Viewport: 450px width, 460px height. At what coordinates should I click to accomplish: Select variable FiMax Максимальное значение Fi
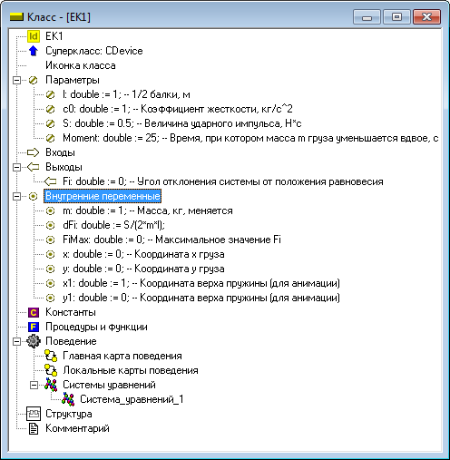[171, 240]
